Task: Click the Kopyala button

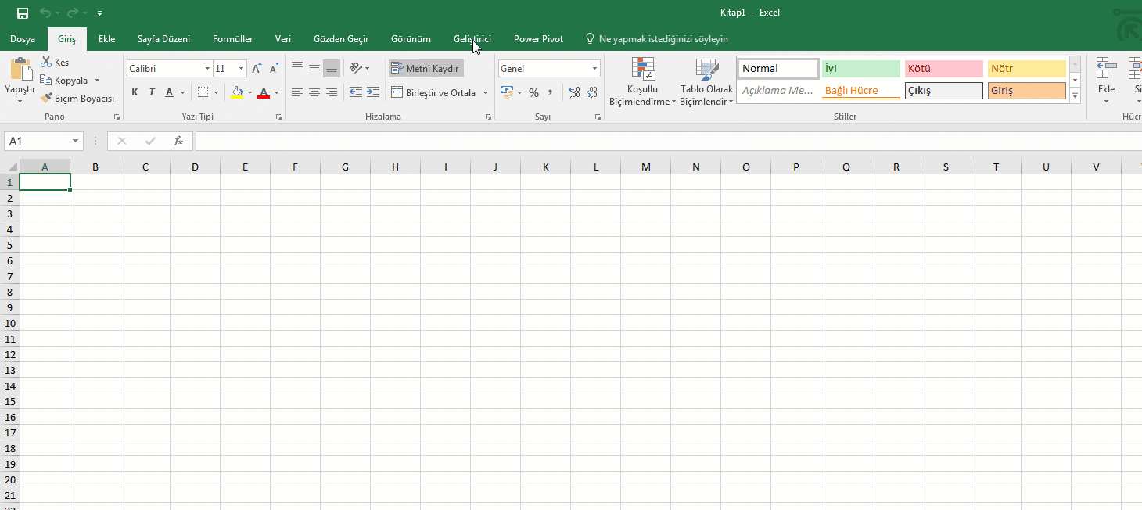Action: tap(65, 81)
